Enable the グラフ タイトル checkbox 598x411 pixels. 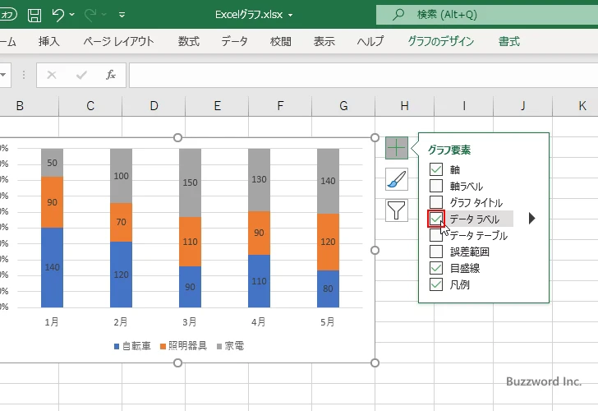436,202
